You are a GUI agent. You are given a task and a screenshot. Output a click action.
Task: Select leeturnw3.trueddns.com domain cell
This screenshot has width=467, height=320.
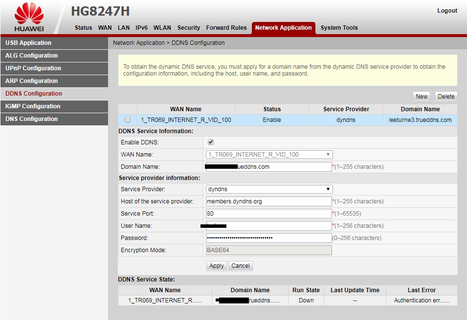tap(420, 120)
